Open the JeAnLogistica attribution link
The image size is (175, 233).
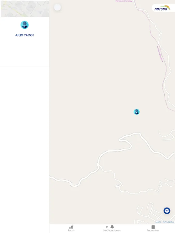[x=168, y=222]
